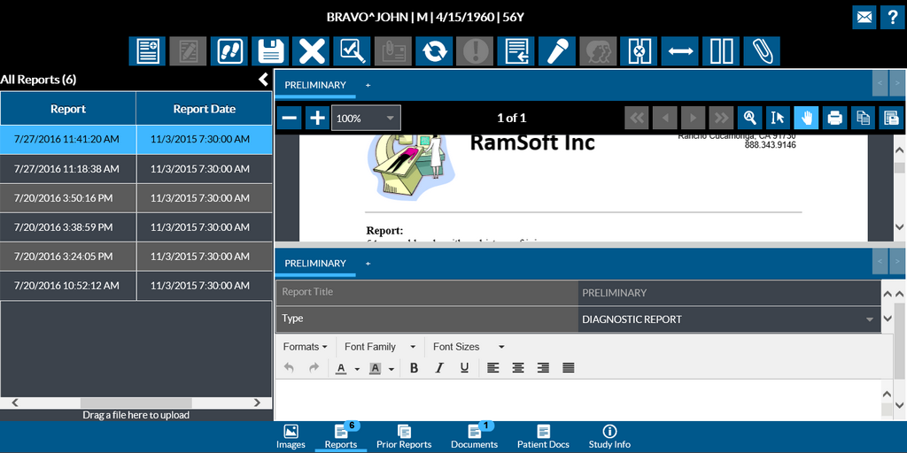The image size is (907, 453).
Task: Switch to the Prior Reports tab
Action: [403, 436]
